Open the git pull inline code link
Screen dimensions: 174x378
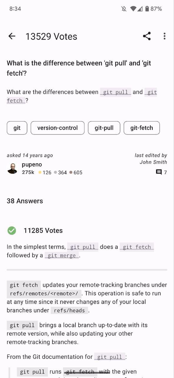click(116, 92)
